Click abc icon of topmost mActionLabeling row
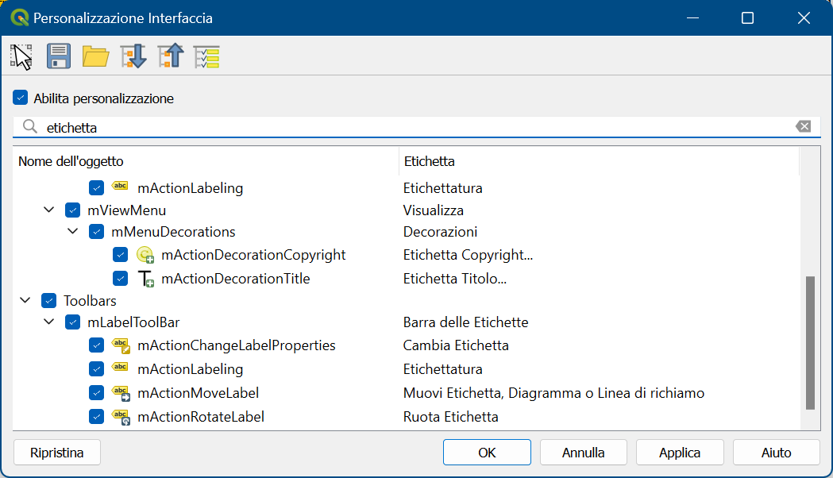 click(x=120, y=186)
